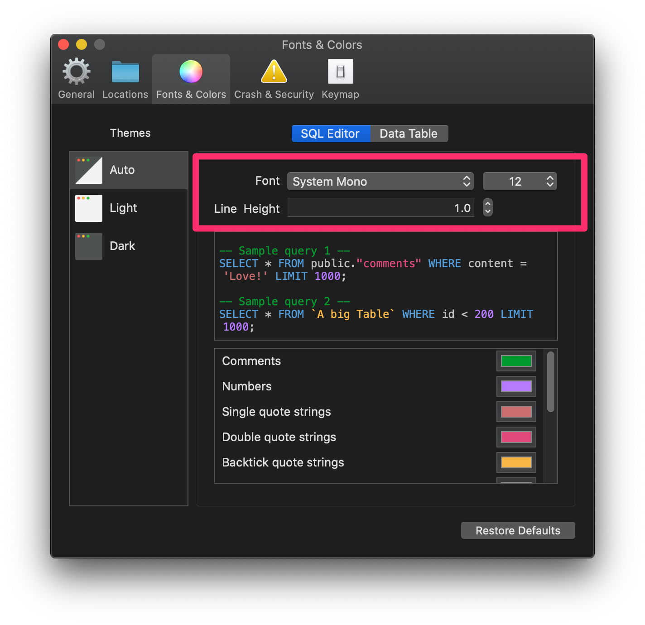Click the Auto theme thumbnail
Viewport: 645px width, 625px height.
coord(88,170)
